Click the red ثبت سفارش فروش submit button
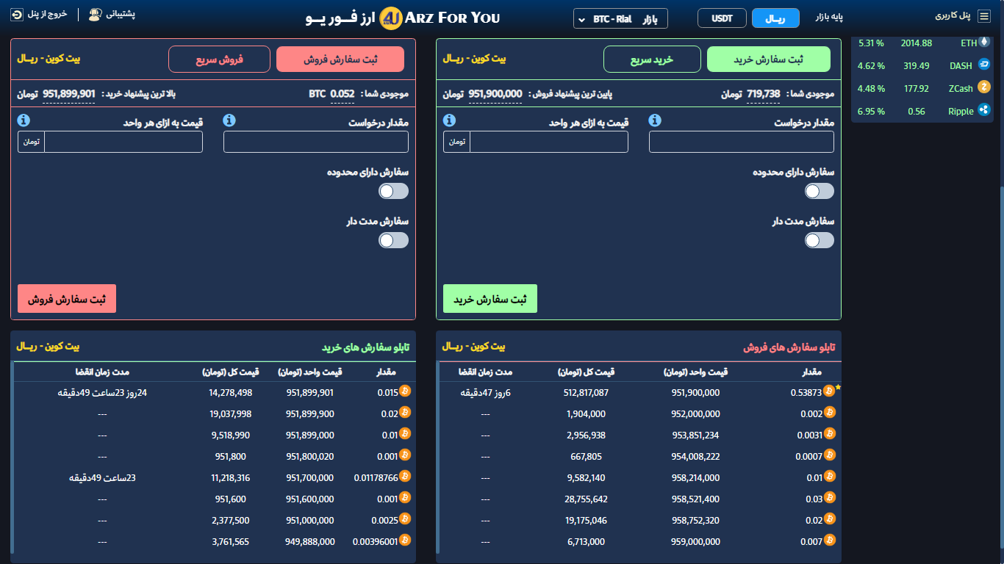Viewport: 1004px width, 564px height. (67, 299)
